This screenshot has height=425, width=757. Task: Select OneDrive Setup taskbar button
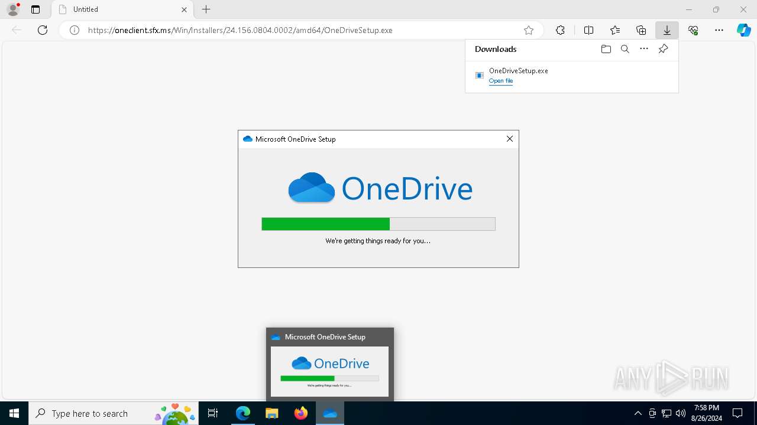pyautogui.click(x=330, y=413)
